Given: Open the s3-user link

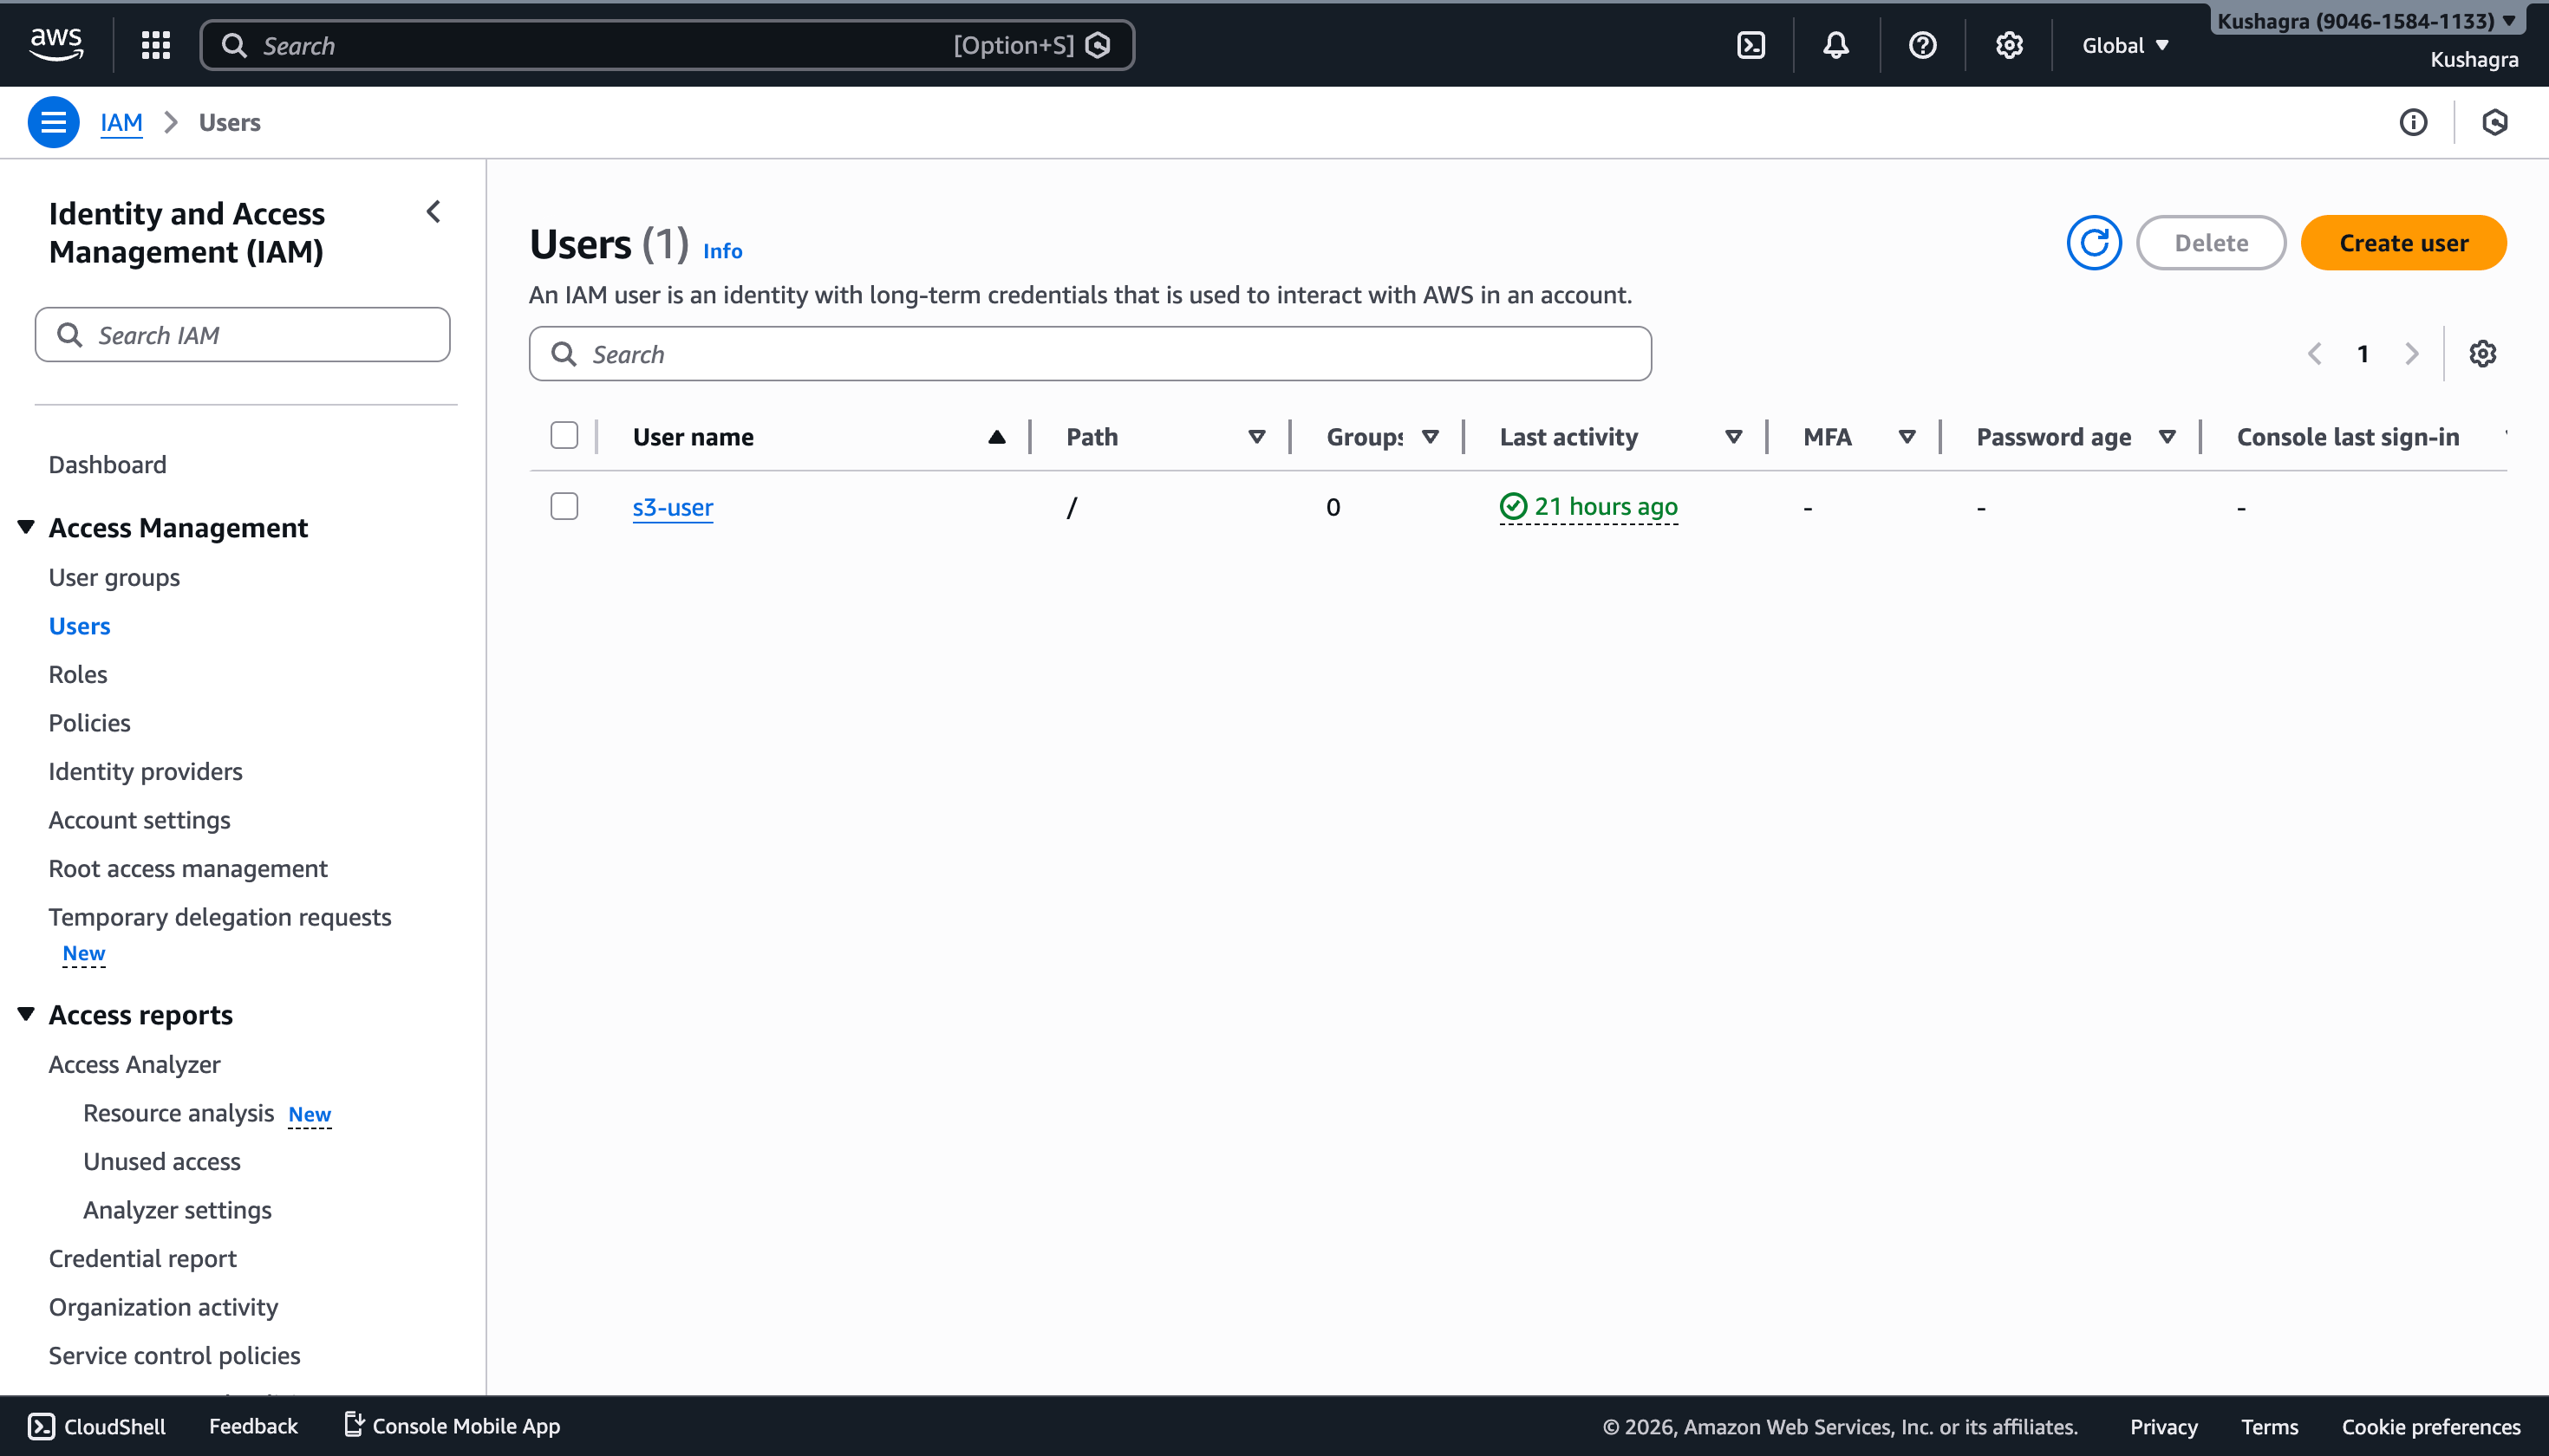Looking at the screenshot, I should (x=672, y=507).
